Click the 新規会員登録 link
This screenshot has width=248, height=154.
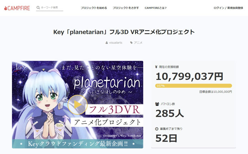tap(235, 8)
